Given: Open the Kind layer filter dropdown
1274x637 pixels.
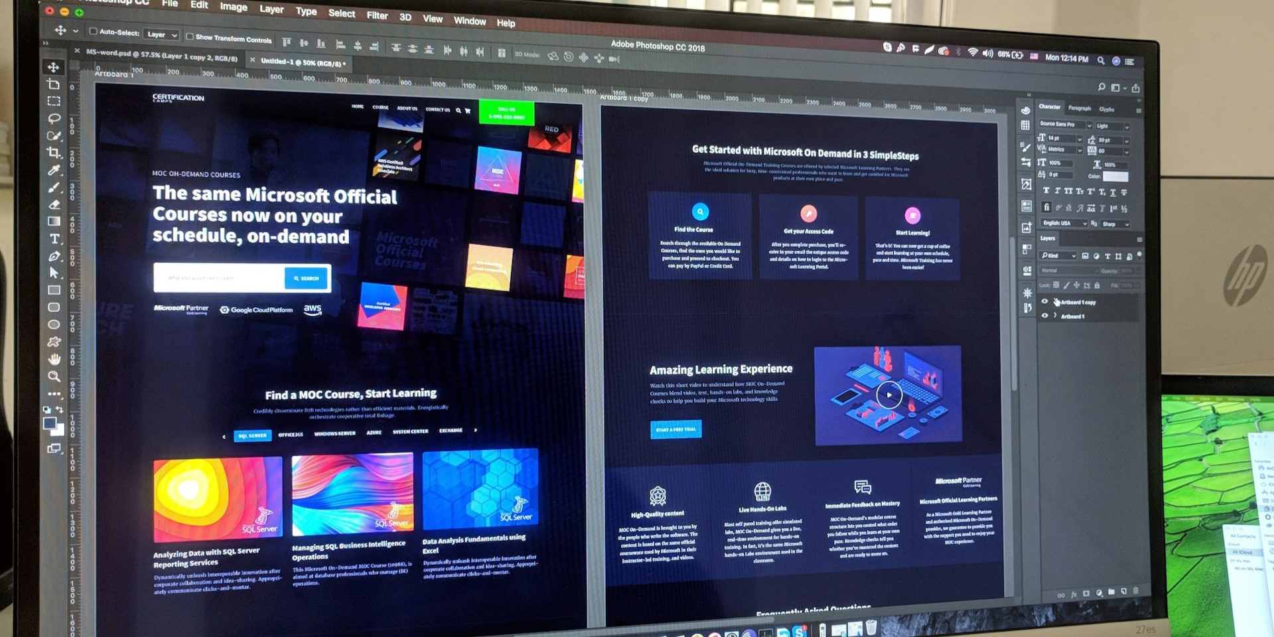Looking at the screenshot, I should pyautogui.click(x=1058, y=255).
